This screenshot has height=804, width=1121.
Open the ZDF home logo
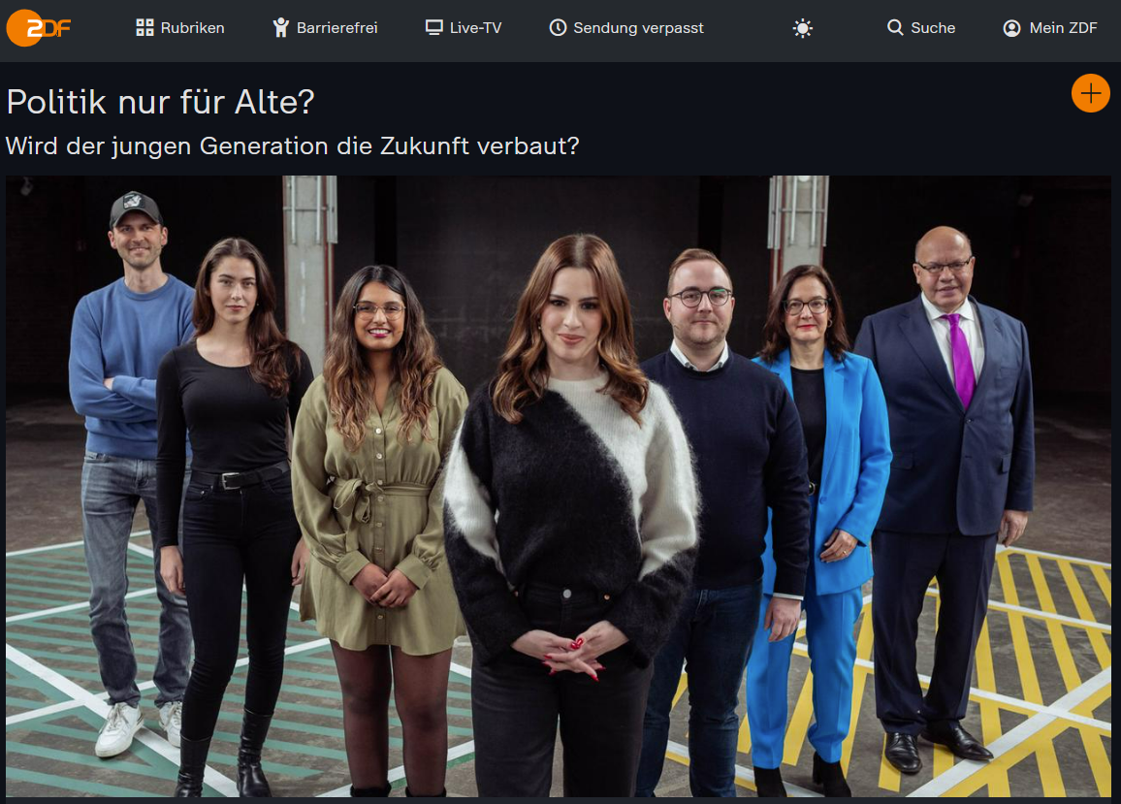[39, 28]
